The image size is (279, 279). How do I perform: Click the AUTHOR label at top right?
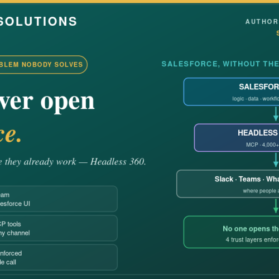[x=262, y=22]
